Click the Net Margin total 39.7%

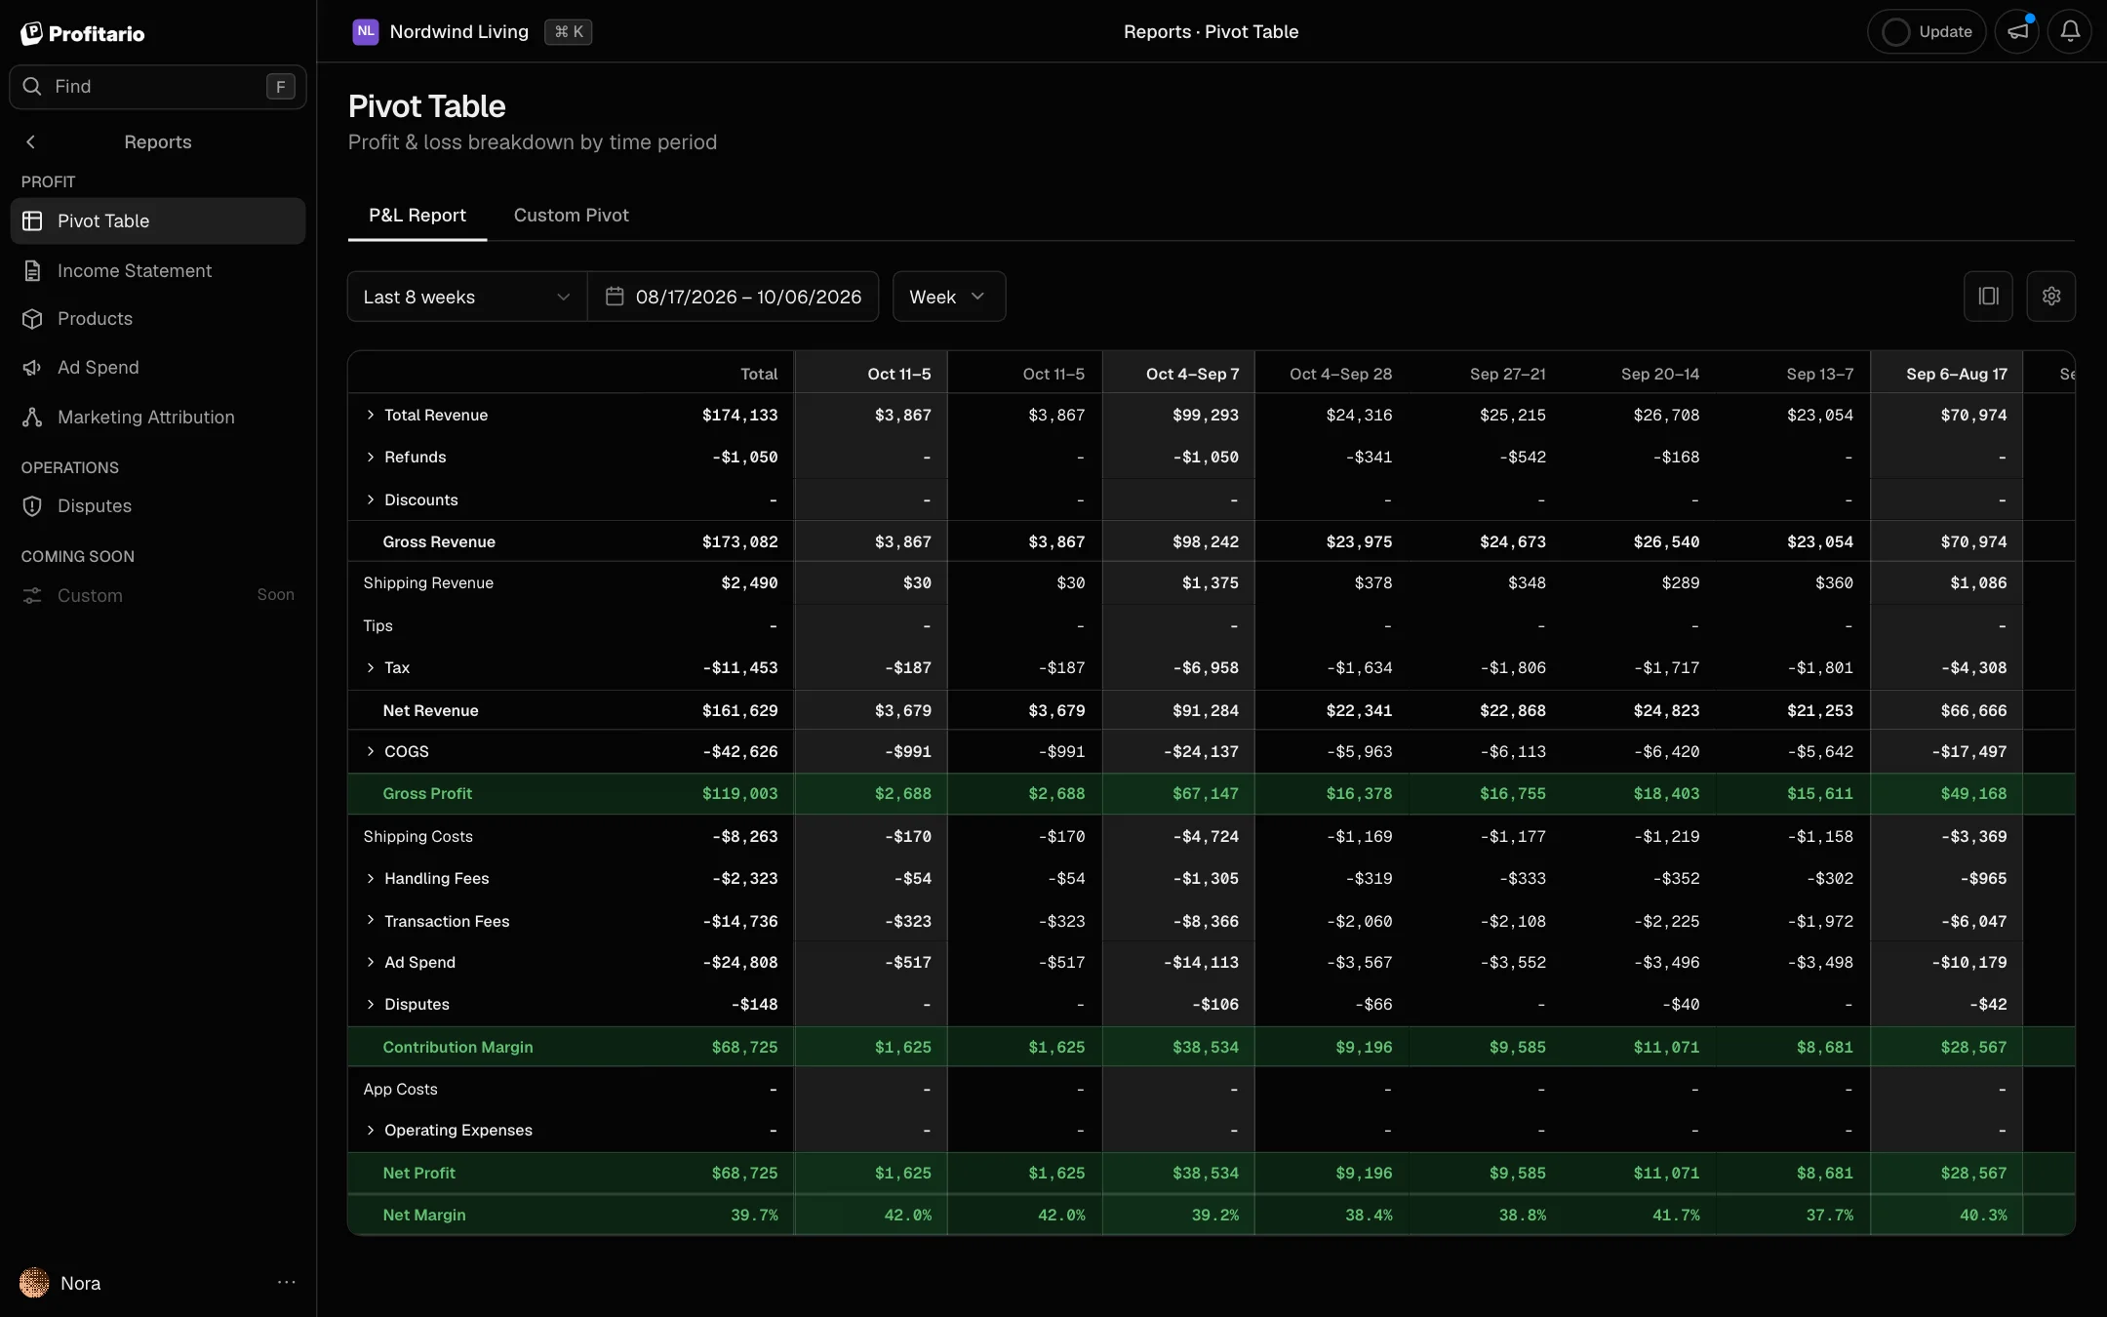754,1215
